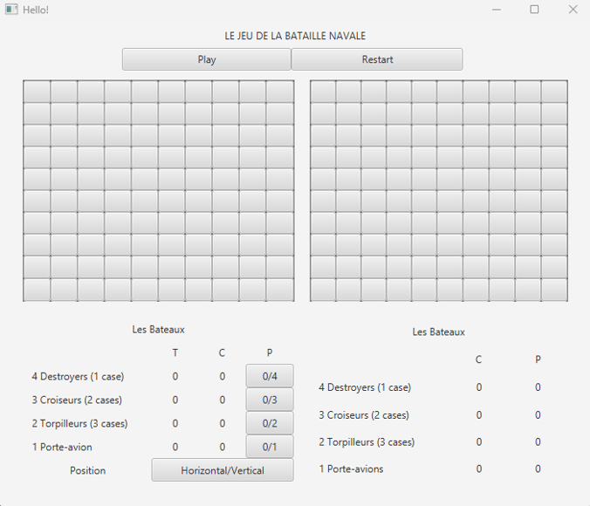Select the 0/3 Croiseurs placement button
590x506 pixels.
coord(270,400)
